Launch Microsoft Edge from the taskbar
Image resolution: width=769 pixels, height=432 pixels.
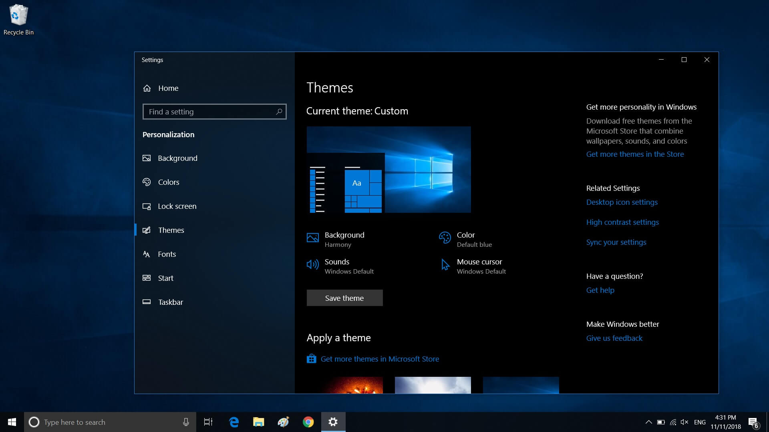[234, 422]
